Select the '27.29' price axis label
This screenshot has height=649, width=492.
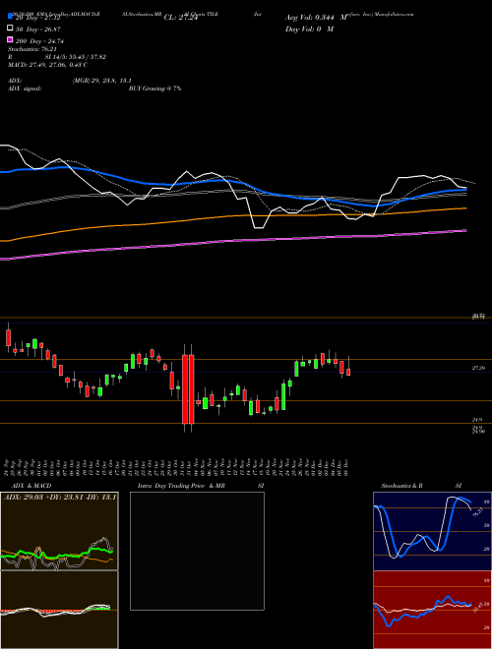point(478,368)
